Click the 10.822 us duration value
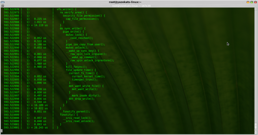 coord(41,108)
